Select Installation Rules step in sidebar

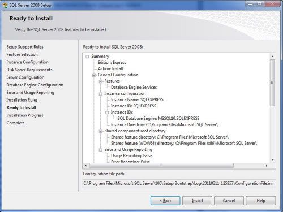click(22, 100)
